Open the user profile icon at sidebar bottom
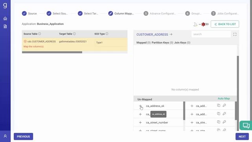 tap(5, 136)
